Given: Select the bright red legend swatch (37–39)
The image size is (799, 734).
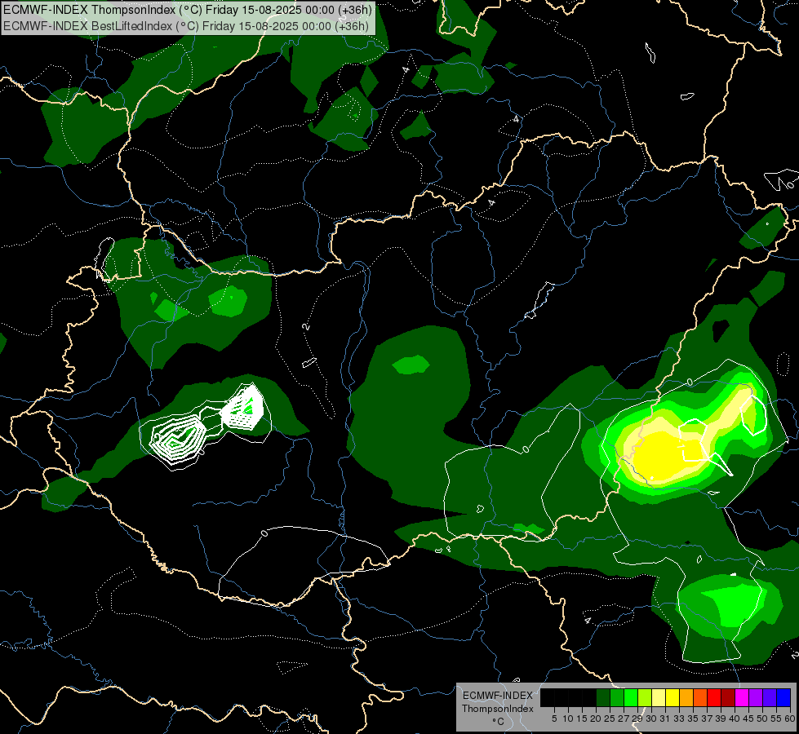Looking at the screenshot, I should [714, 697].
